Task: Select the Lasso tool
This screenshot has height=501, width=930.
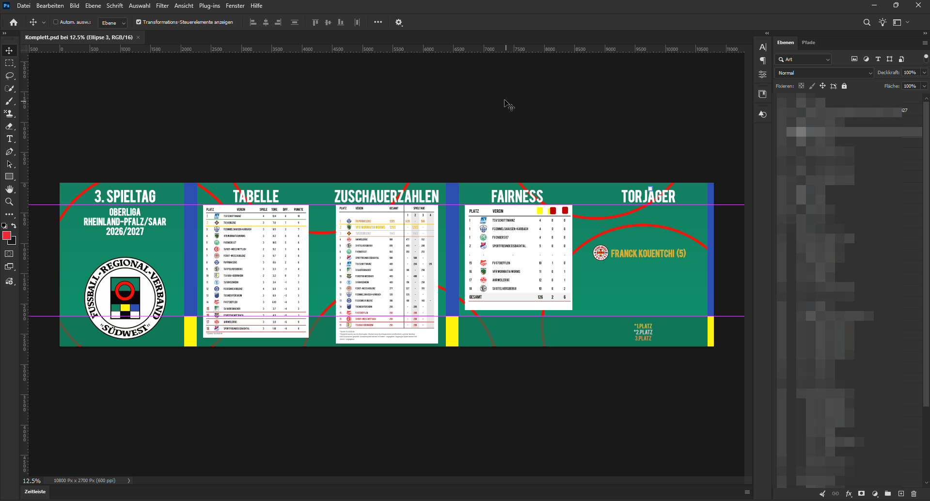Action: click(9, 76)
